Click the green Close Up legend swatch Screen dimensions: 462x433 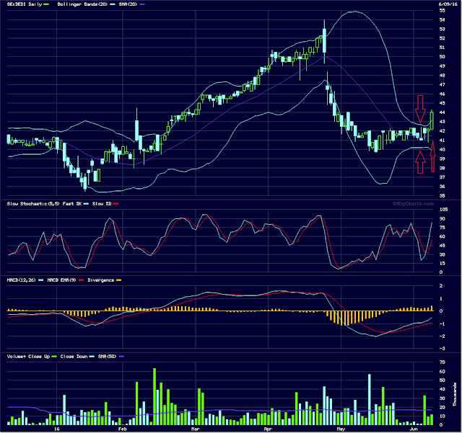[54, 357]
